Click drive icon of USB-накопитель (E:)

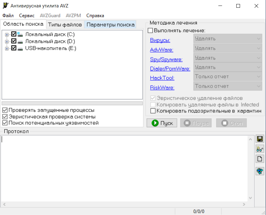(x=20, y=48)
